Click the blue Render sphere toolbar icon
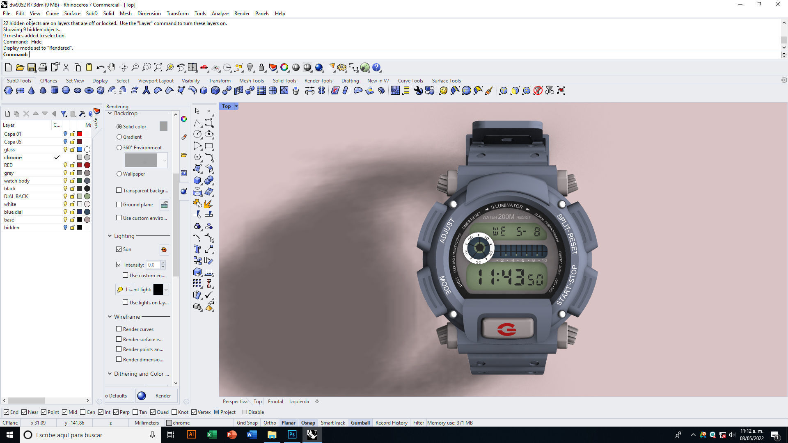The image size is (788, 443). 319,68
